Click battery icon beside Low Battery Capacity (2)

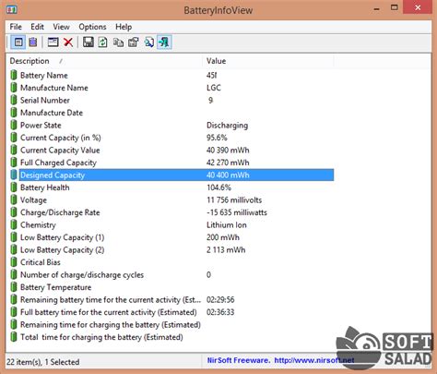click(14, 249)
